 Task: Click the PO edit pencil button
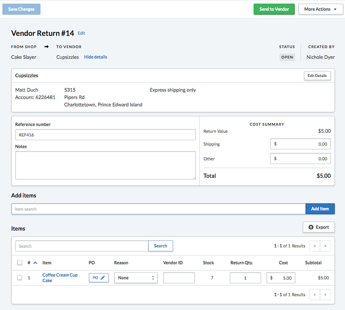[99, 278]
